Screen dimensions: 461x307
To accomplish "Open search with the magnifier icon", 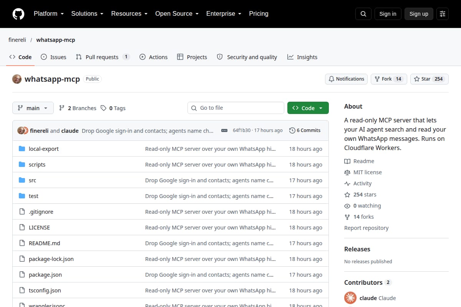I will pyautogui.click(x=363, y=14).
